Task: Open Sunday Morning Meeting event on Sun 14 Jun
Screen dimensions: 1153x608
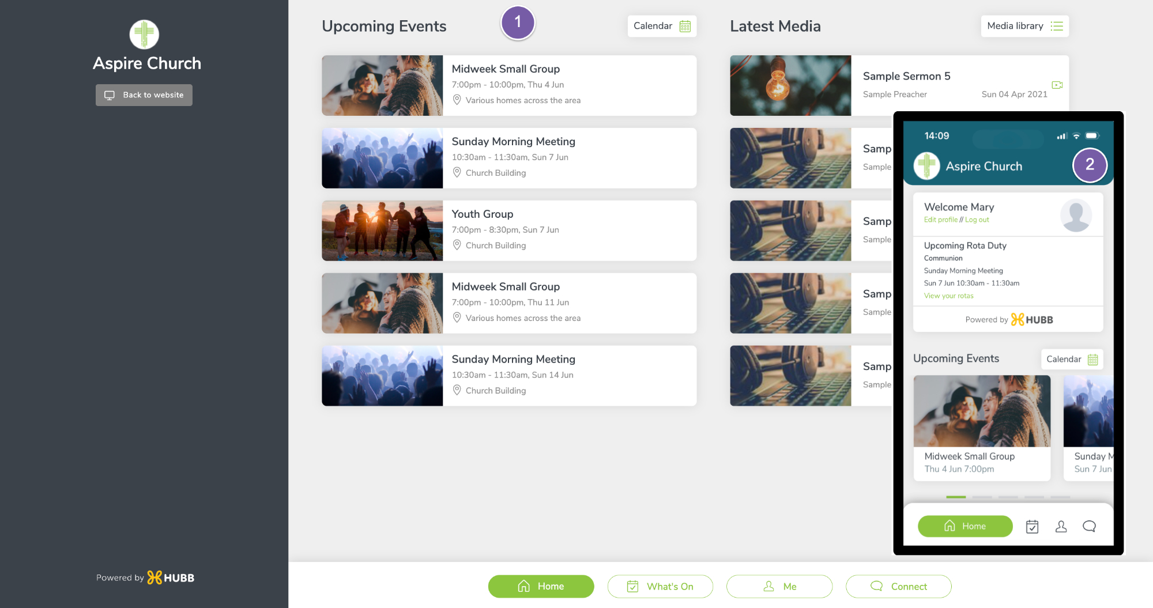Action: [509, 376]
